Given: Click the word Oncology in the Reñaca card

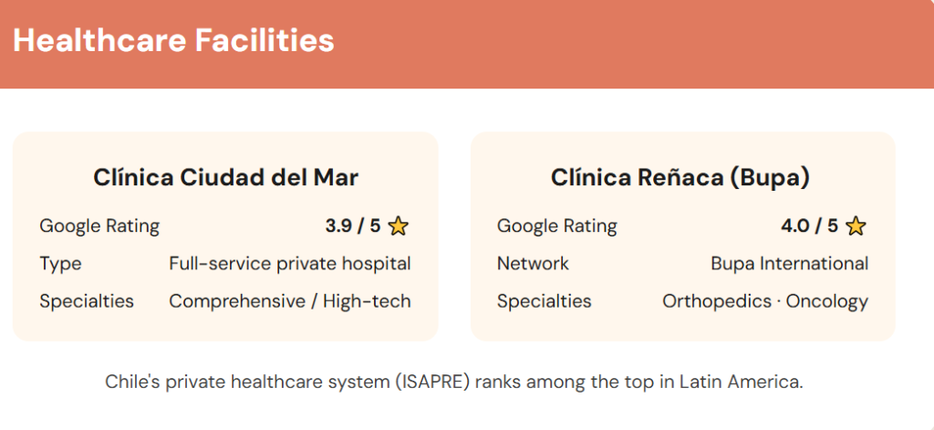Looking at the screenshot, I should pyautogui.click(x=827, y=301).
